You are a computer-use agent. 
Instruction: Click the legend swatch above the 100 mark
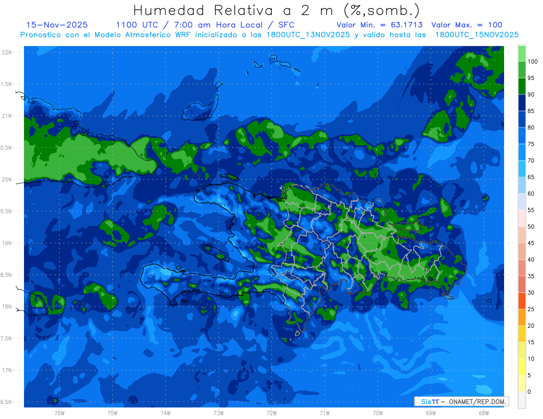coord(522,53)
